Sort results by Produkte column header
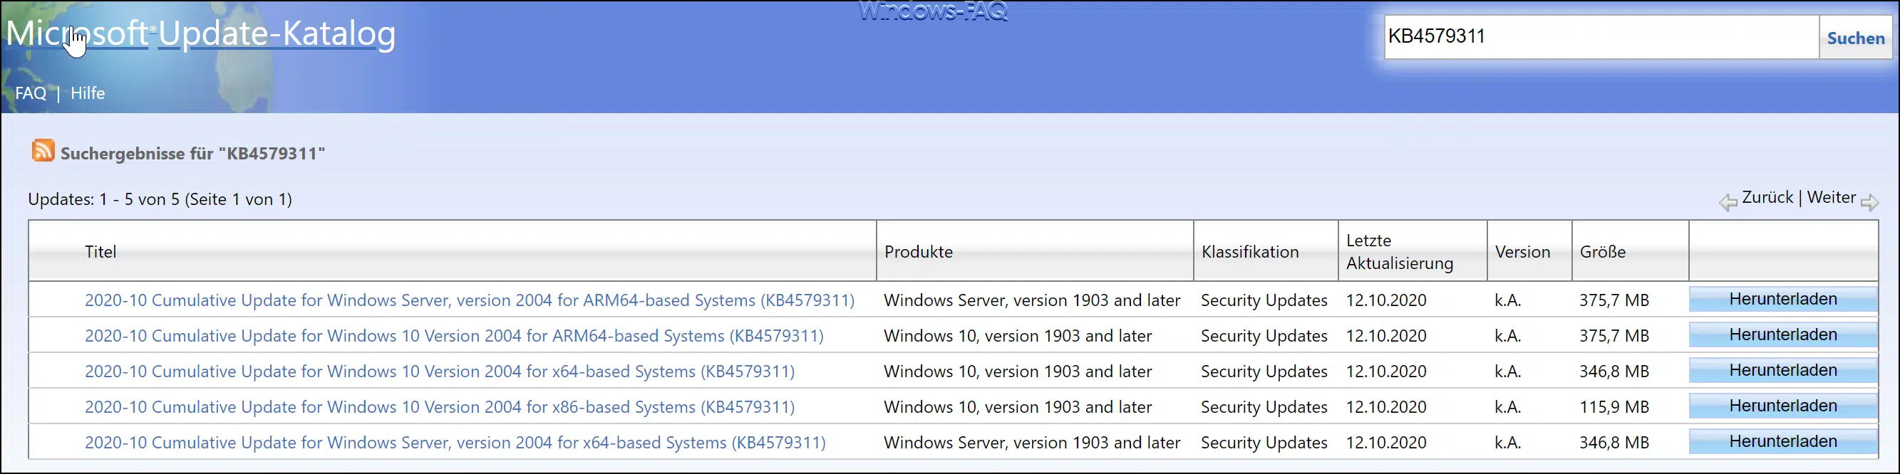Viewport: 1900px width, 474px height. 918,252
